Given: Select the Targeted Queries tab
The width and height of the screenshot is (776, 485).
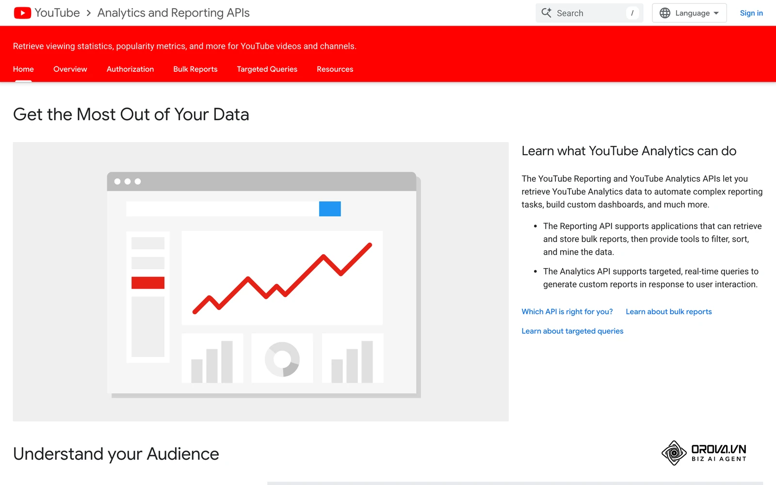Looking at the screenshot, I should tap(267, 69).
